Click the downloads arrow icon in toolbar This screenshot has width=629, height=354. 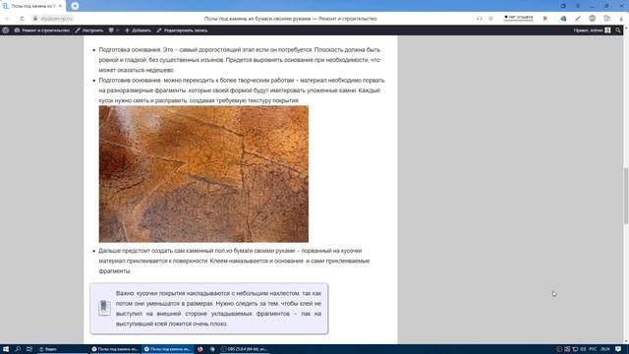tap(621, 19)
